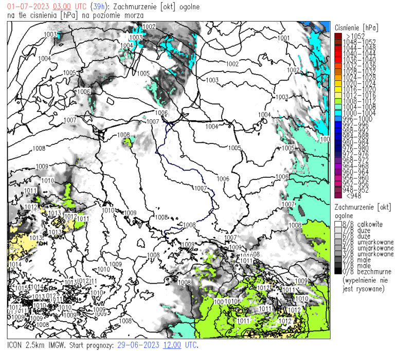Click the <948 hPa legend color swatch
The height and width of the screenshot is (351, 395).
[x=337, y=195]
